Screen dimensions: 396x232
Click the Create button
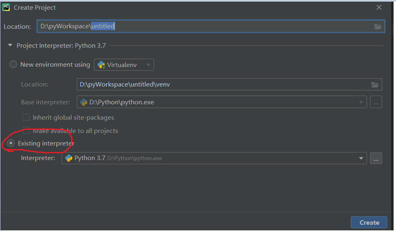point(369,222)
